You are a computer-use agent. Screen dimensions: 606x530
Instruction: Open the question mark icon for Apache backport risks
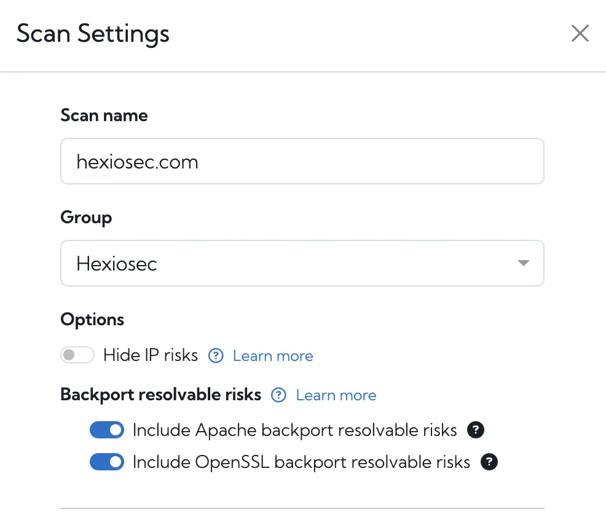click(475, 431)
